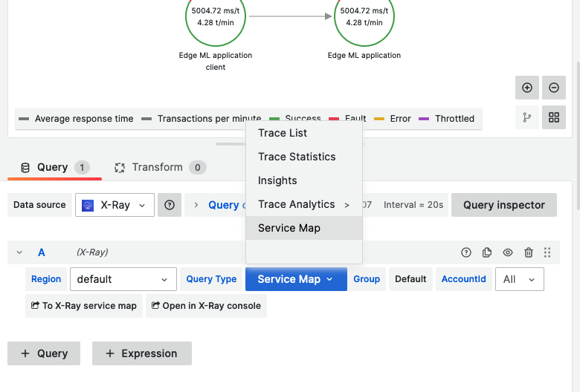Click the X-Ray data source logo
Image resolution: width=580 pixels, height=392 pixels.
click(x=88, y=205)
